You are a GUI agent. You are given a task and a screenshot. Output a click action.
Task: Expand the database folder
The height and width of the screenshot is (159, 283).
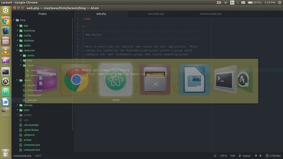(17, 41)
